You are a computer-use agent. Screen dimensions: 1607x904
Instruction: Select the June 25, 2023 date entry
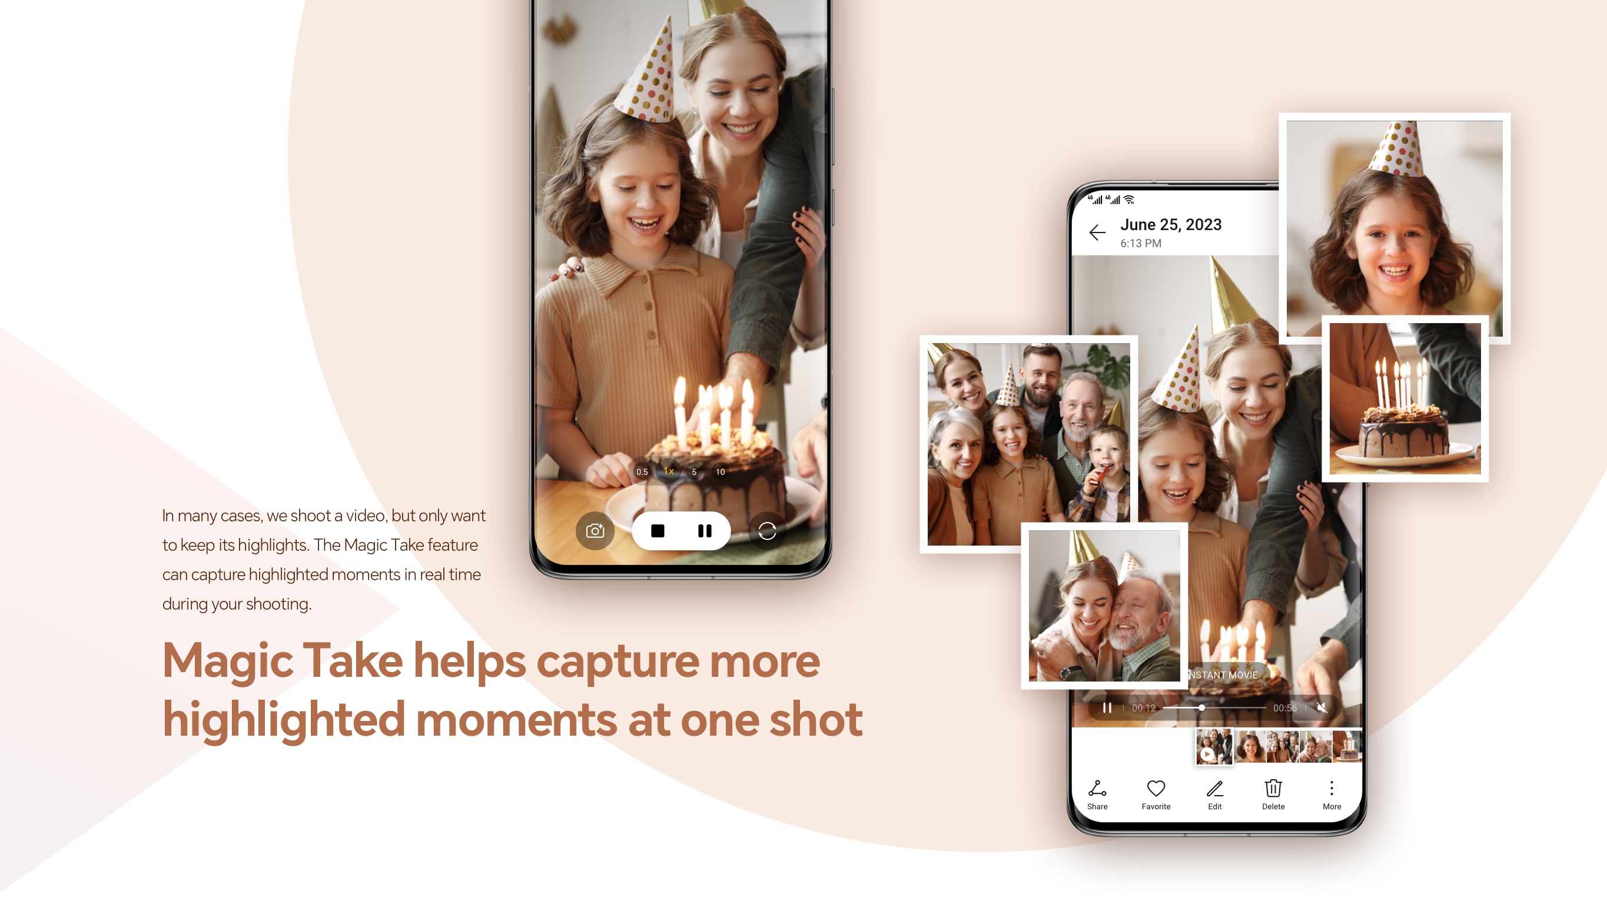click(x=1173, y=225)
